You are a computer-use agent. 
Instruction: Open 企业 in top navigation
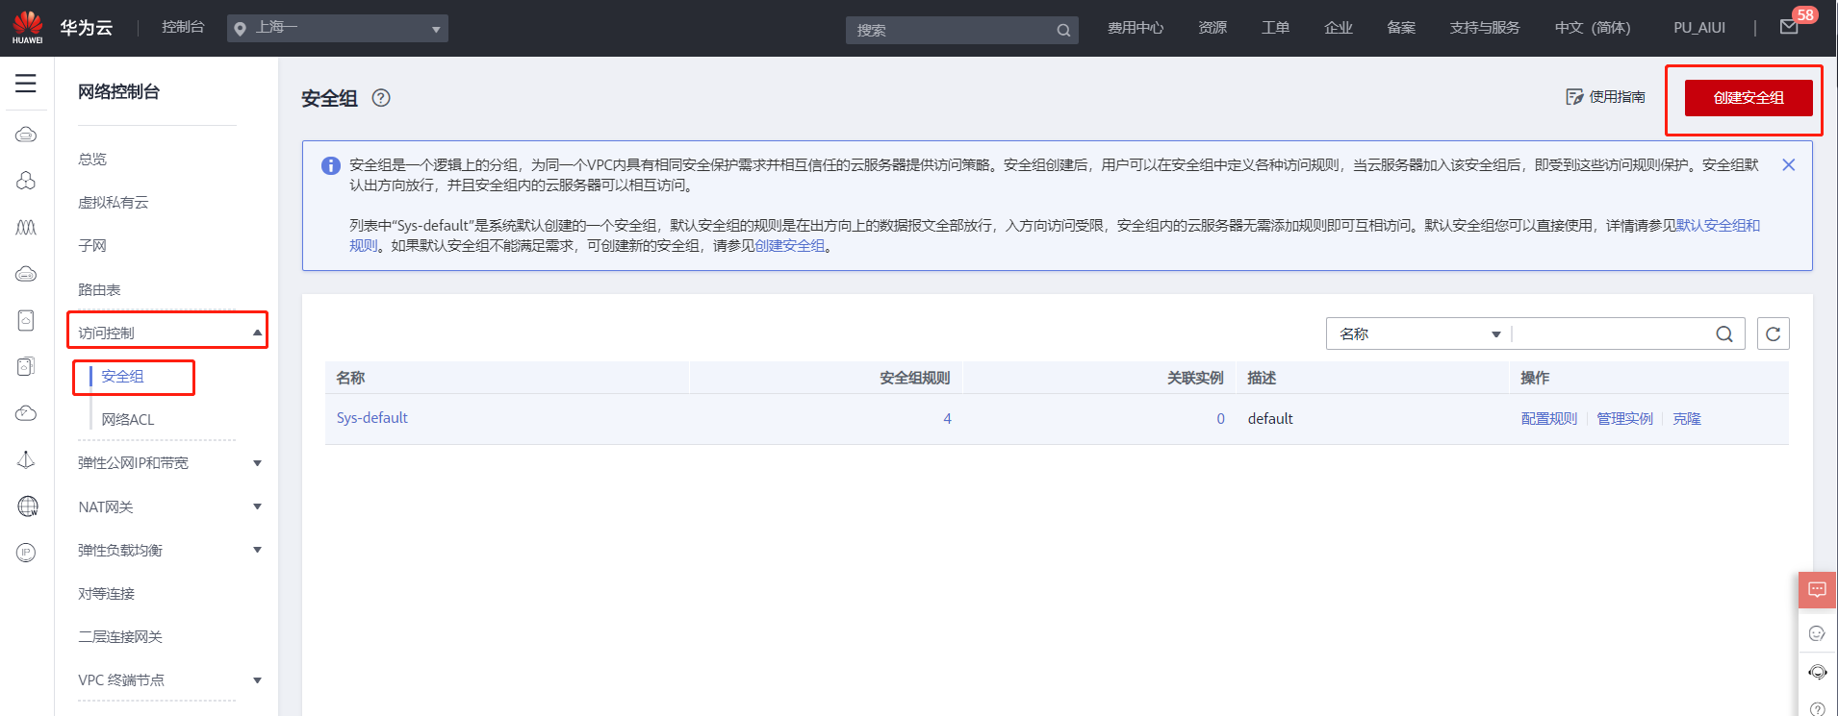pos(1339,28)
